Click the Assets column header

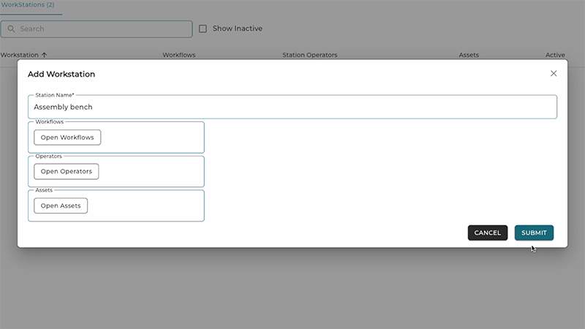pos(469,55)
